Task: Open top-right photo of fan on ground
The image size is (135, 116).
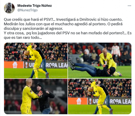Action: tap(100, 60)
